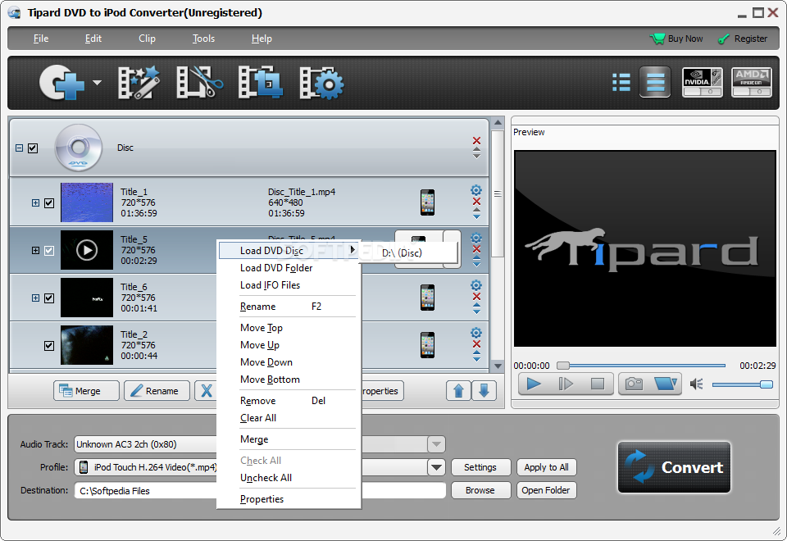Click the move up arrow button

tap(458, 391)
